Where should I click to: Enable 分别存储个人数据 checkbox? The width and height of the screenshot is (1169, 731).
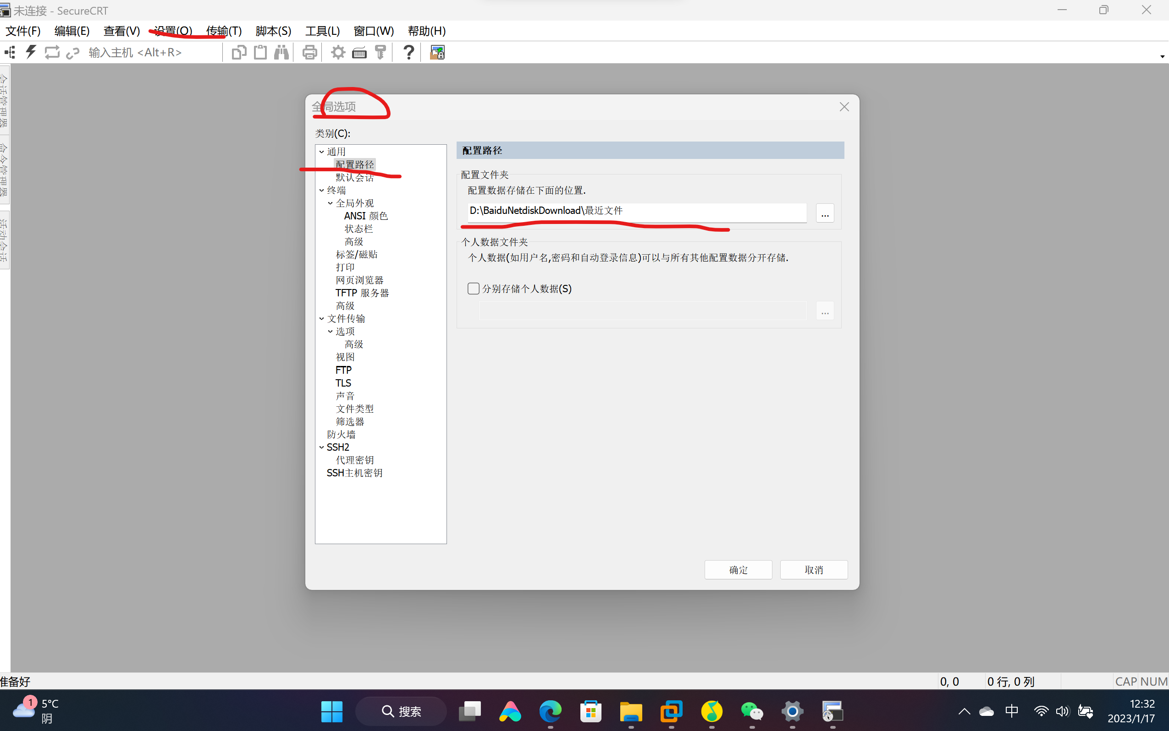coord(473,289)
